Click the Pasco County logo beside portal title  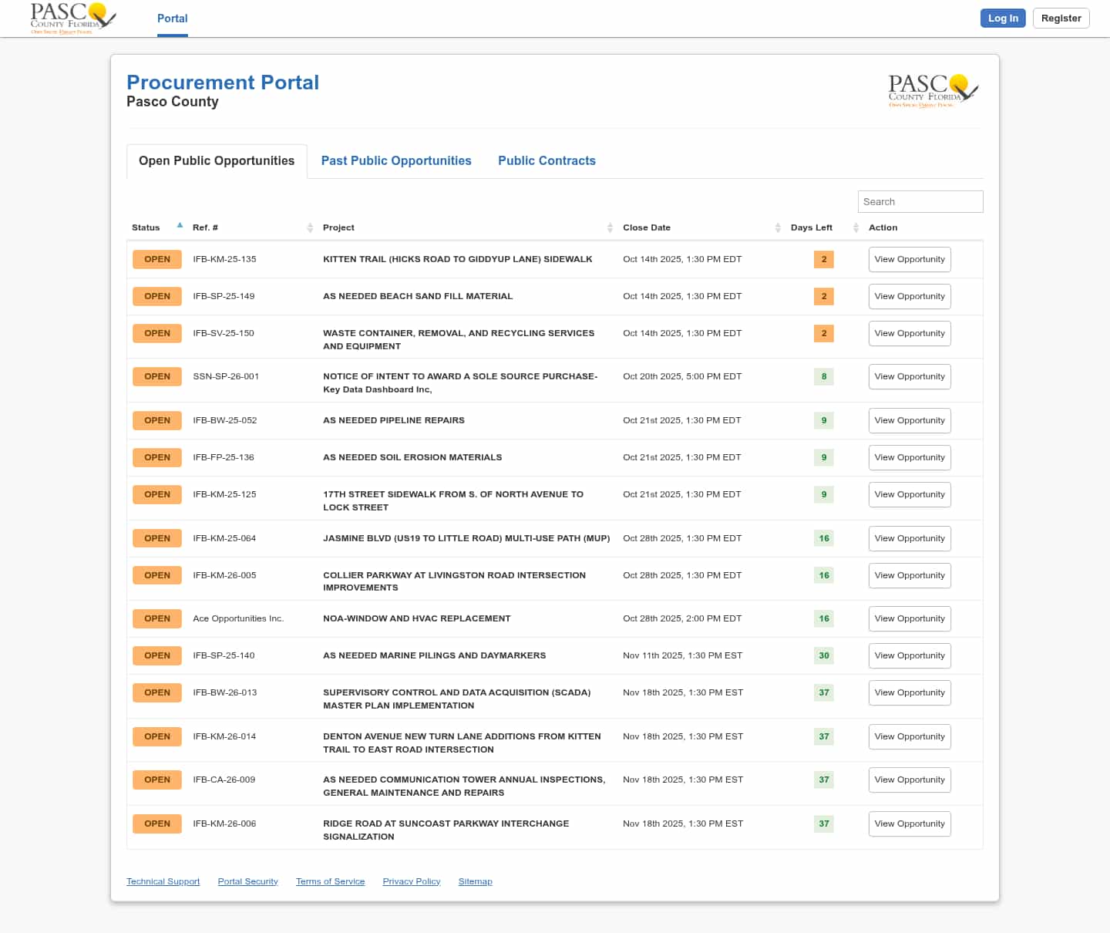933,91
